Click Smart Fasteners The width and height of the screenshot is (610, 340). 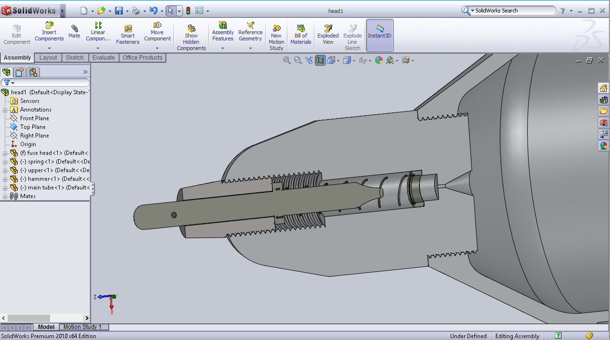click(x=128, y=35)
